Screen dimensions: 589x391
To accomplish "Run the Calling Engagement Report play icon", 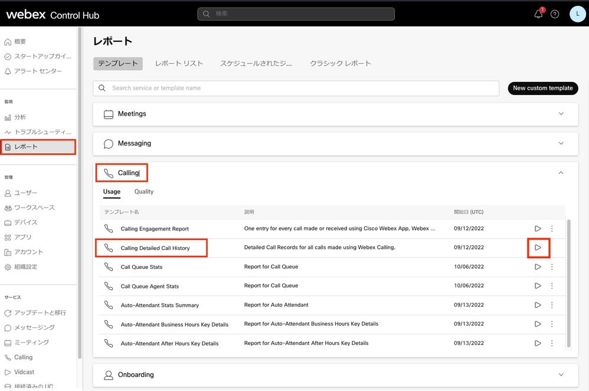I will [x=538, y=228].
